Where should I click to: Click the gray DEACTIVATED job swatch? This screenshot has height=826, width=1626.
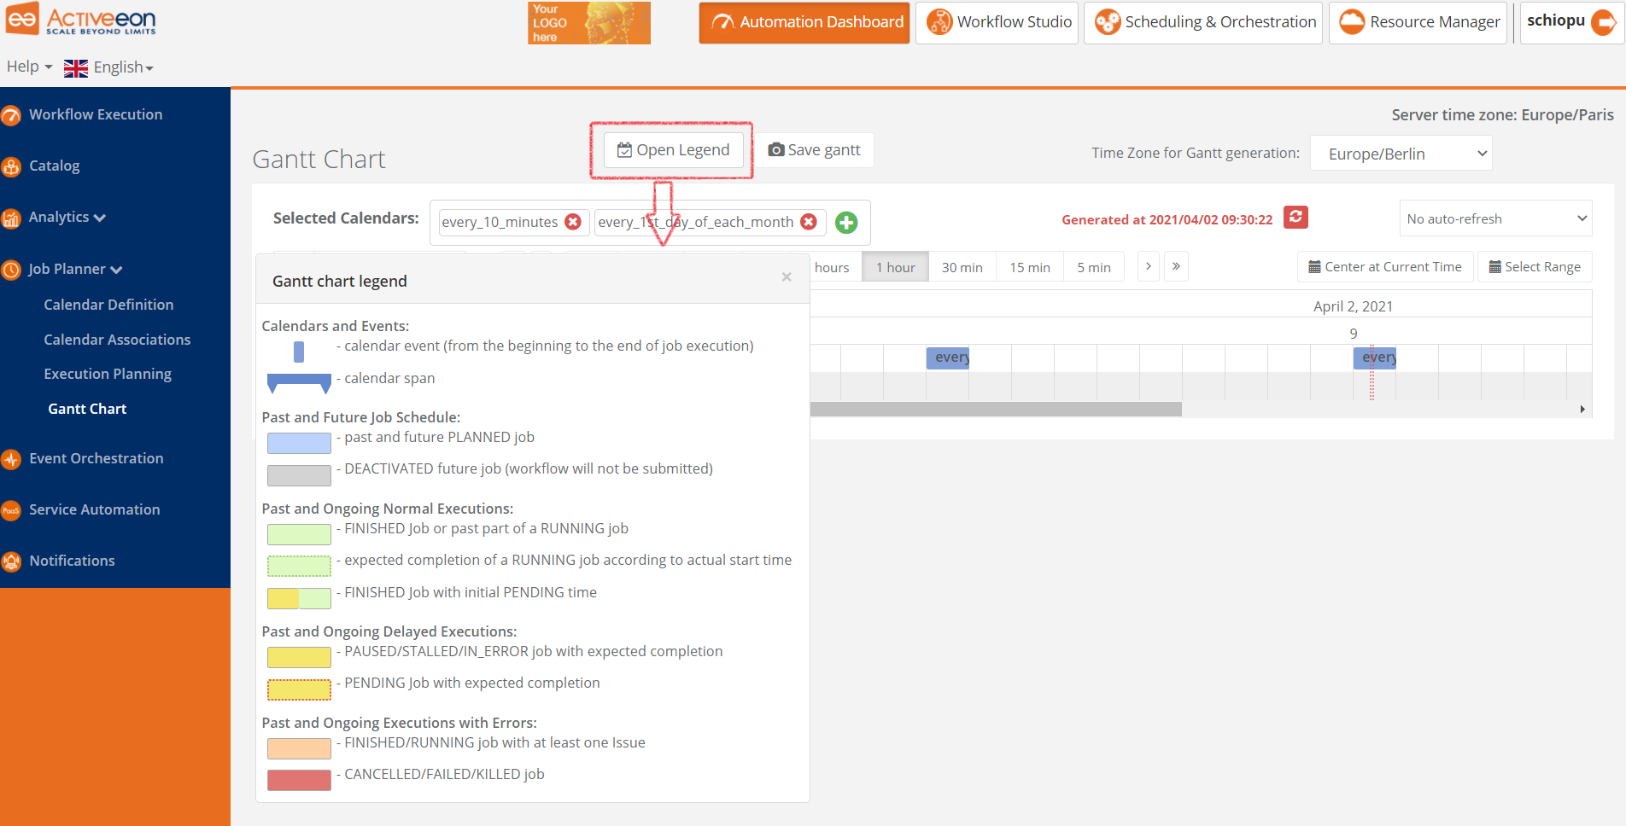coord(299,475)
